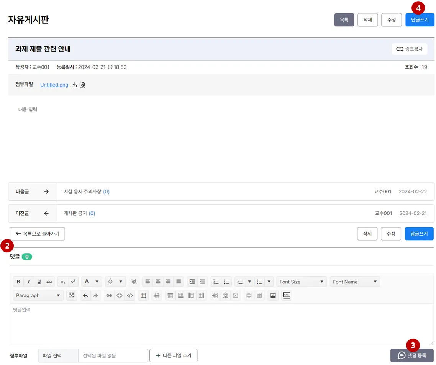Click the bottom 삭제 button
The width and height of the screenshot is (436, 365).
367,234
